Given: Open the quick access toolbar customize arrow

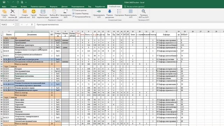Looking at the screenshot, I should tap(26, 2).
